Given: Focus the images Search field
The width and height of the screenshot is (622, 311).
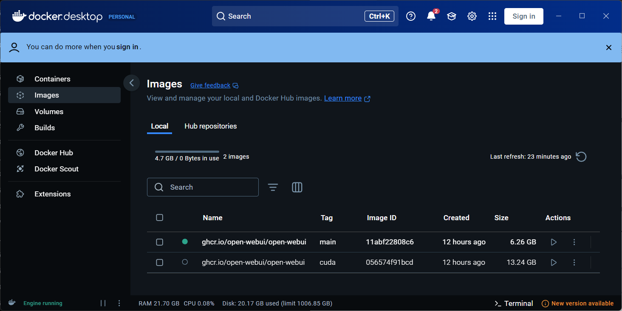Looking at the screenshot, I should 203,187.
